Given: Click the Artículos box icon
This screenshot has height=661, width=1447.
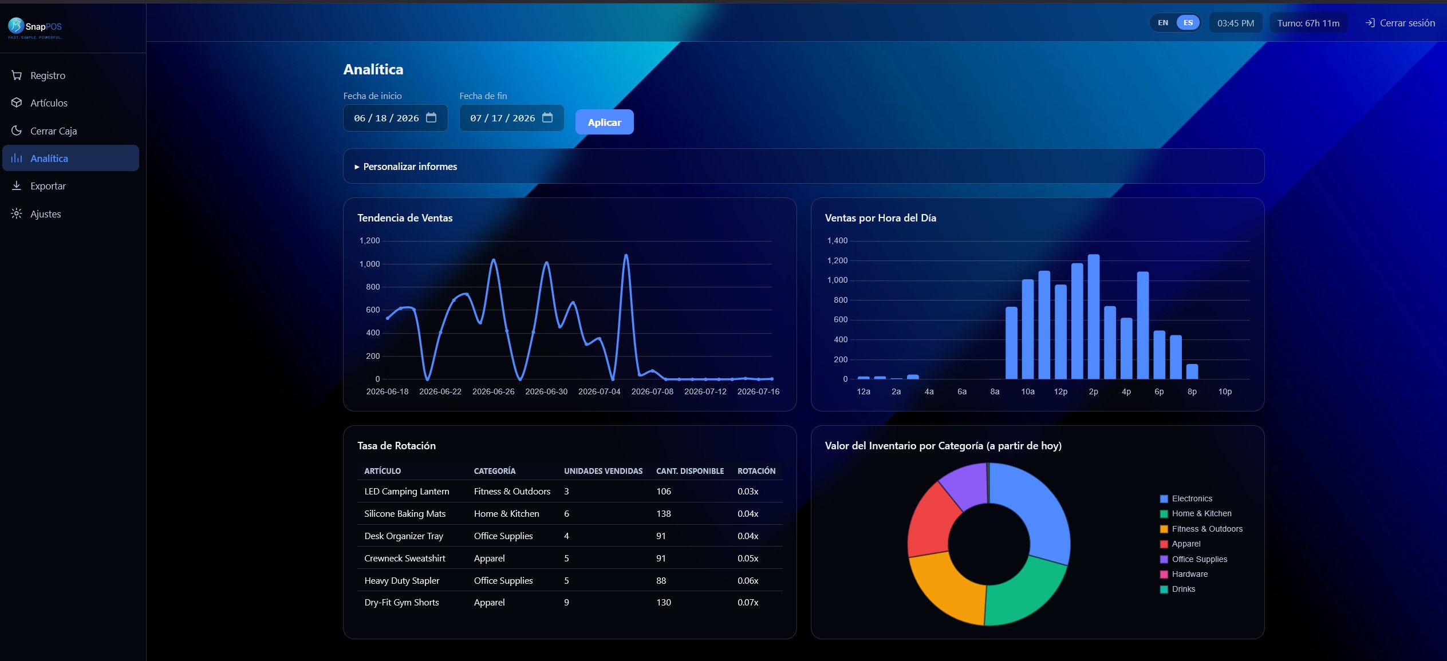Looking at the screenshot, I should (x=17, y=103).
